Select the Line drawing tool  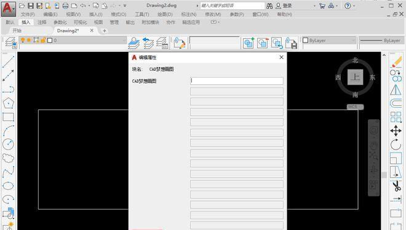click(8, 61)
